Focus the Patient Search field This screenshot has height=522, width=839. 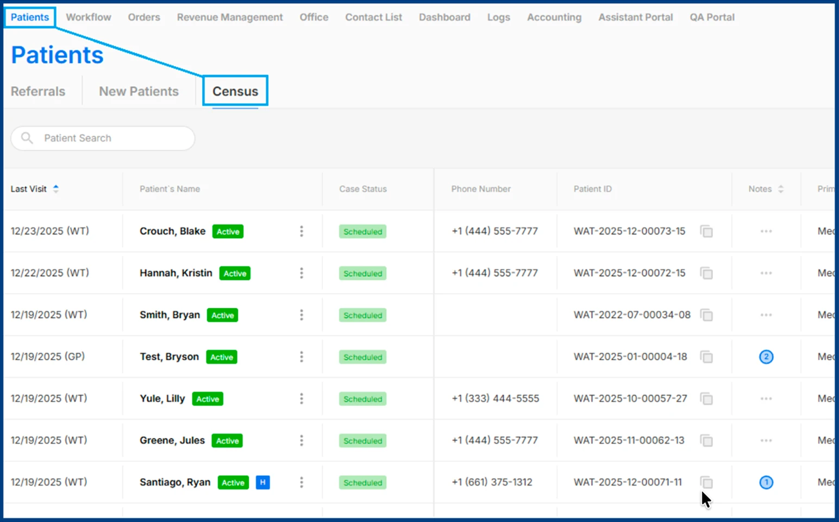click(114, 138)
